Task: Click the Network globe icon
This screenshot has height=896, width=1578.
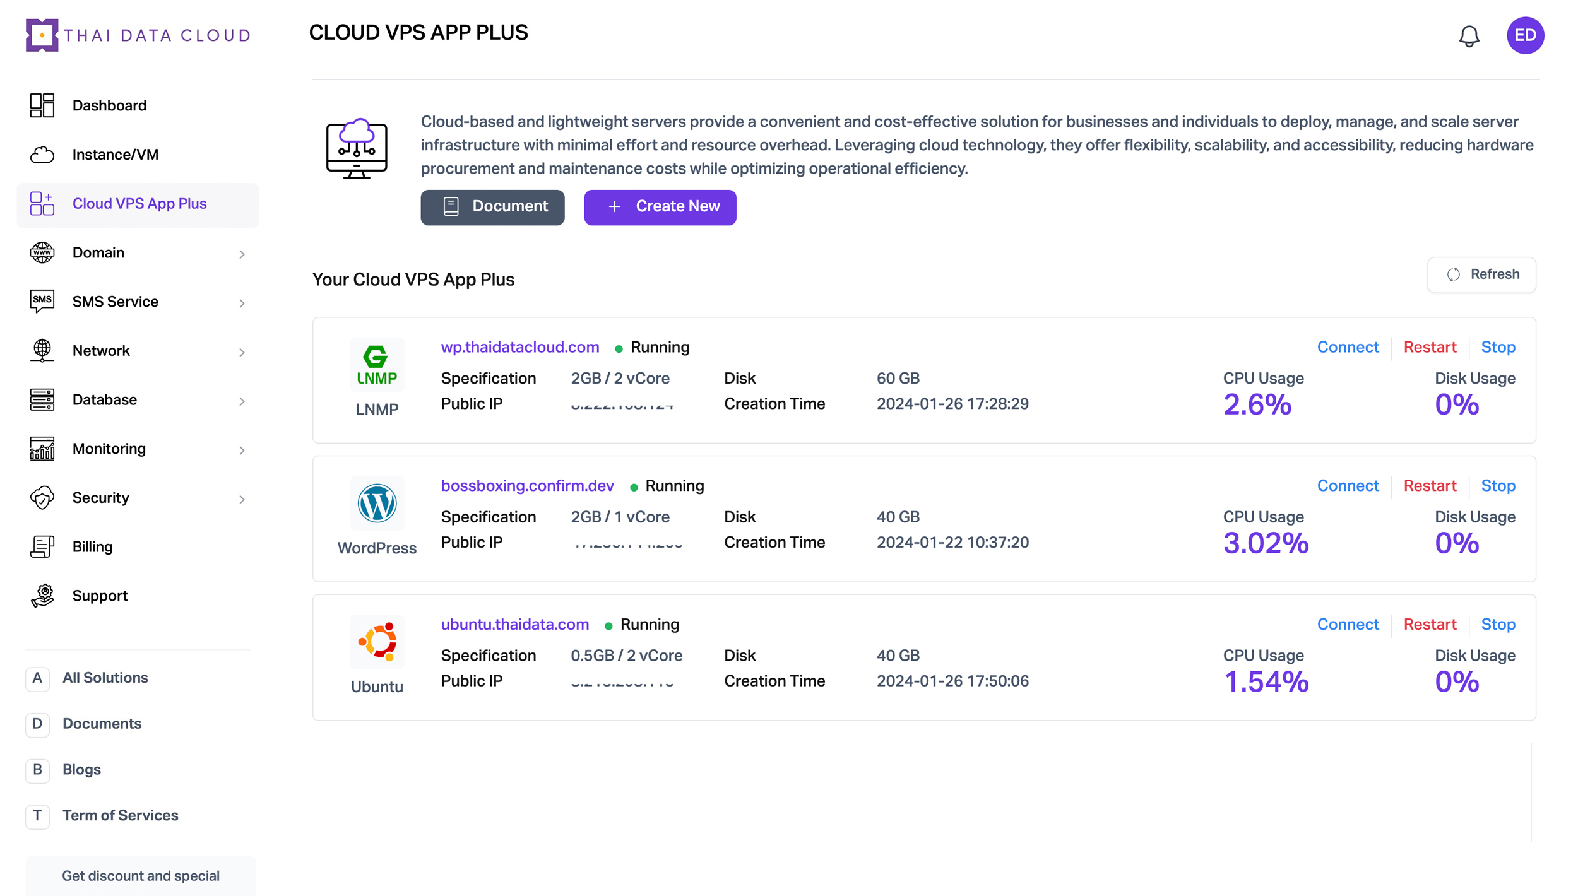Action: point(42,351)
